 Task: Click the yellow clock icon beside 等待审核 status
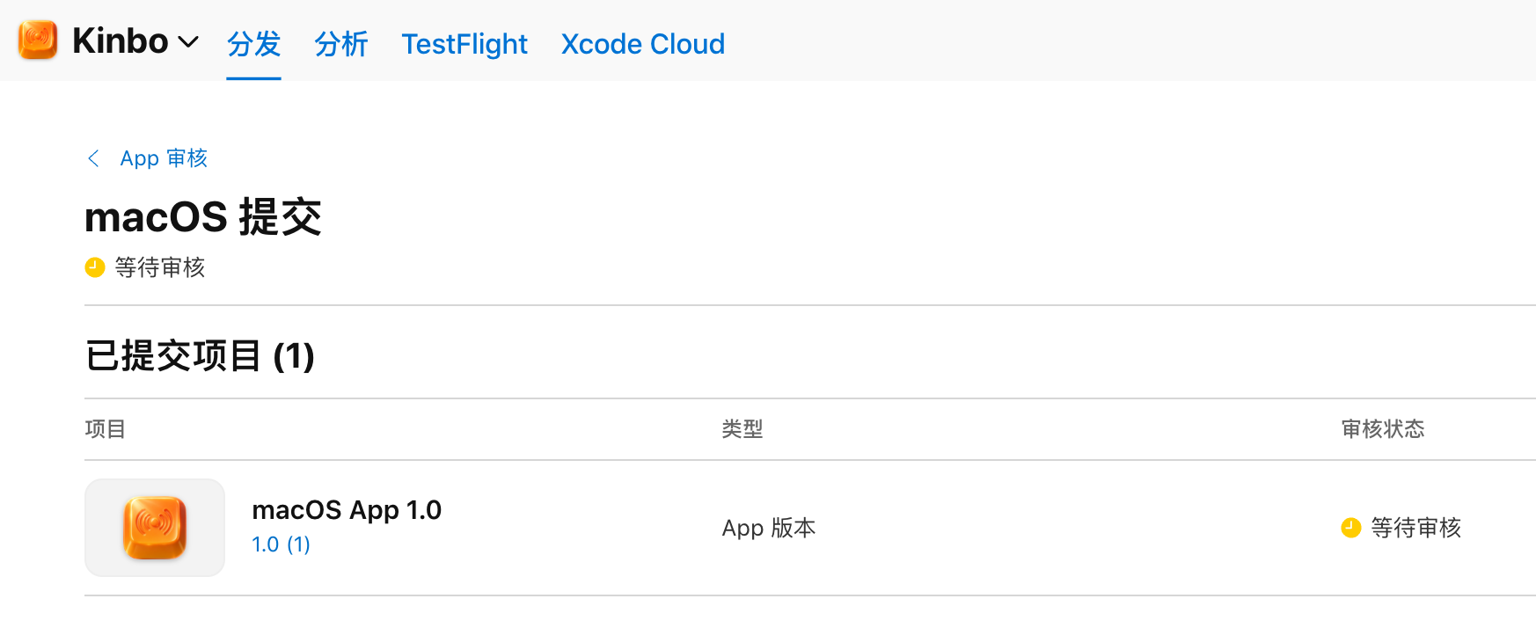pyautogui.click(x=94, y=267)
